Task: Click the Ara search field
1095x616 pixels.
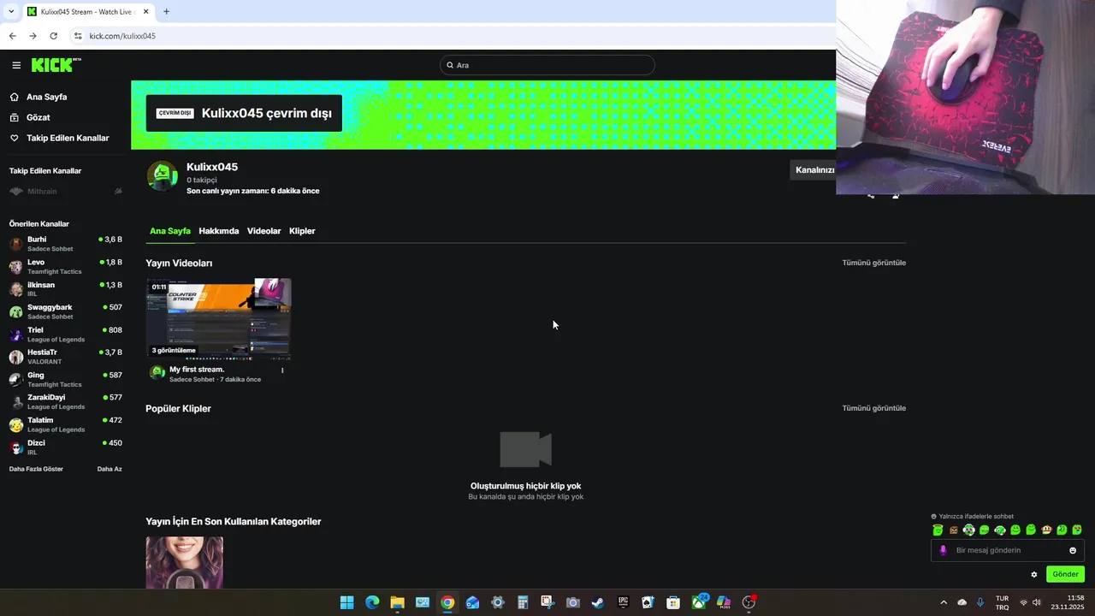Action: click(547, 65)
